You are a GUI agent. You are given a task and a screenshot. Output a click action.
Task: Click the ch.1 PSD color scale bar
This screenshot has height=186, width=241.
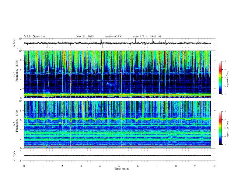(220, 78)
